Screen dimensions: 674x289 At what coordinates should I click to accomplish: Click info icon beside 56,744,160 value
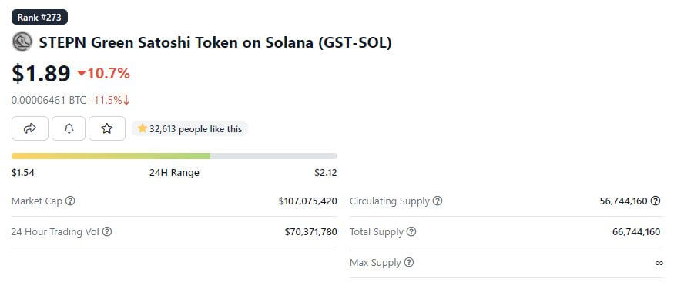pyautogui.click(x=655, y=201)
